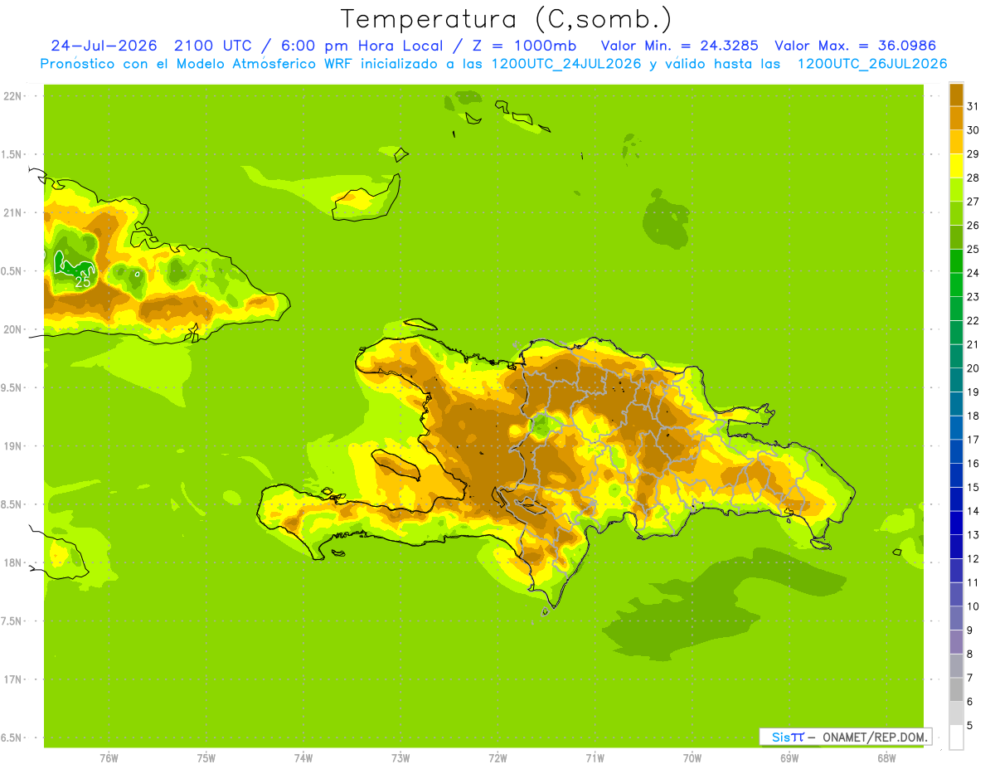Click the yellow swatch between 28 and 29

956,165
